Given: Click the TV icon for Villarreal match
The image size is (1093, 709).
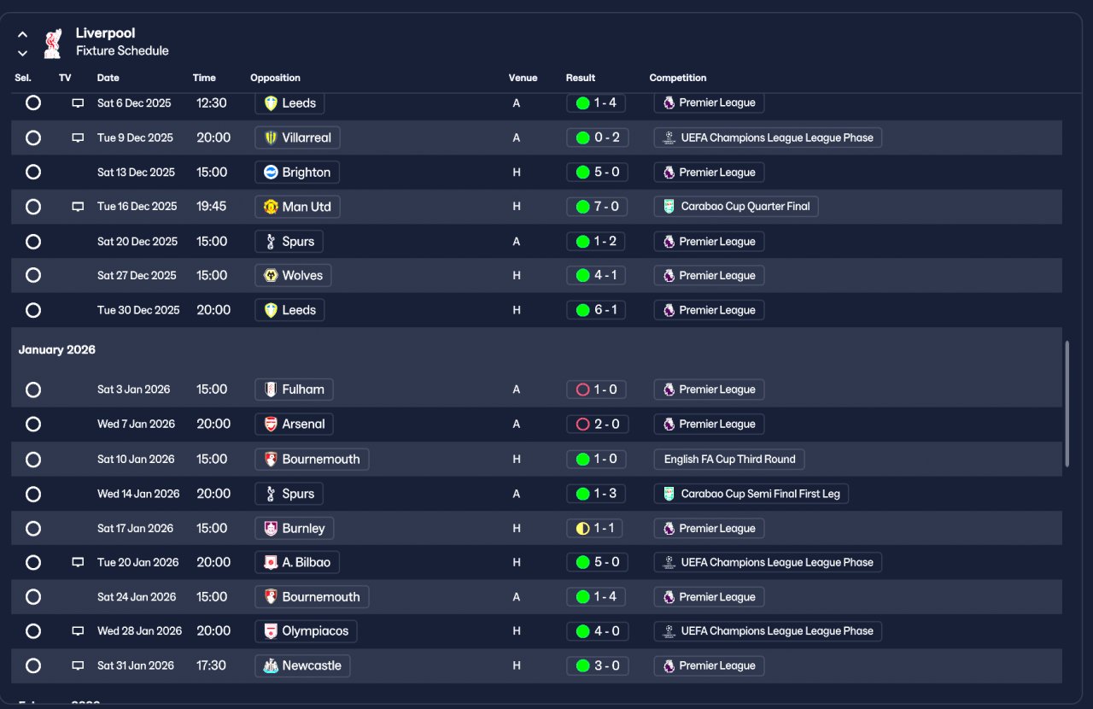Looking at the screenshot, I should pos(78,138).
